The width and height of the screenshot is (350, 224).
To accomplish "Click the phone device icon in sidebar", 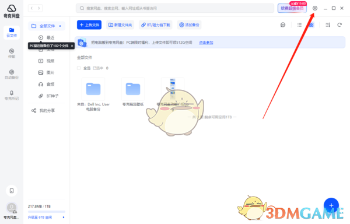I will (x=12, y=191).
